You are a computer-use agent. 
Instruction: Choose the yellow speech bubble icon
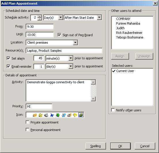(x=75, y=115)
